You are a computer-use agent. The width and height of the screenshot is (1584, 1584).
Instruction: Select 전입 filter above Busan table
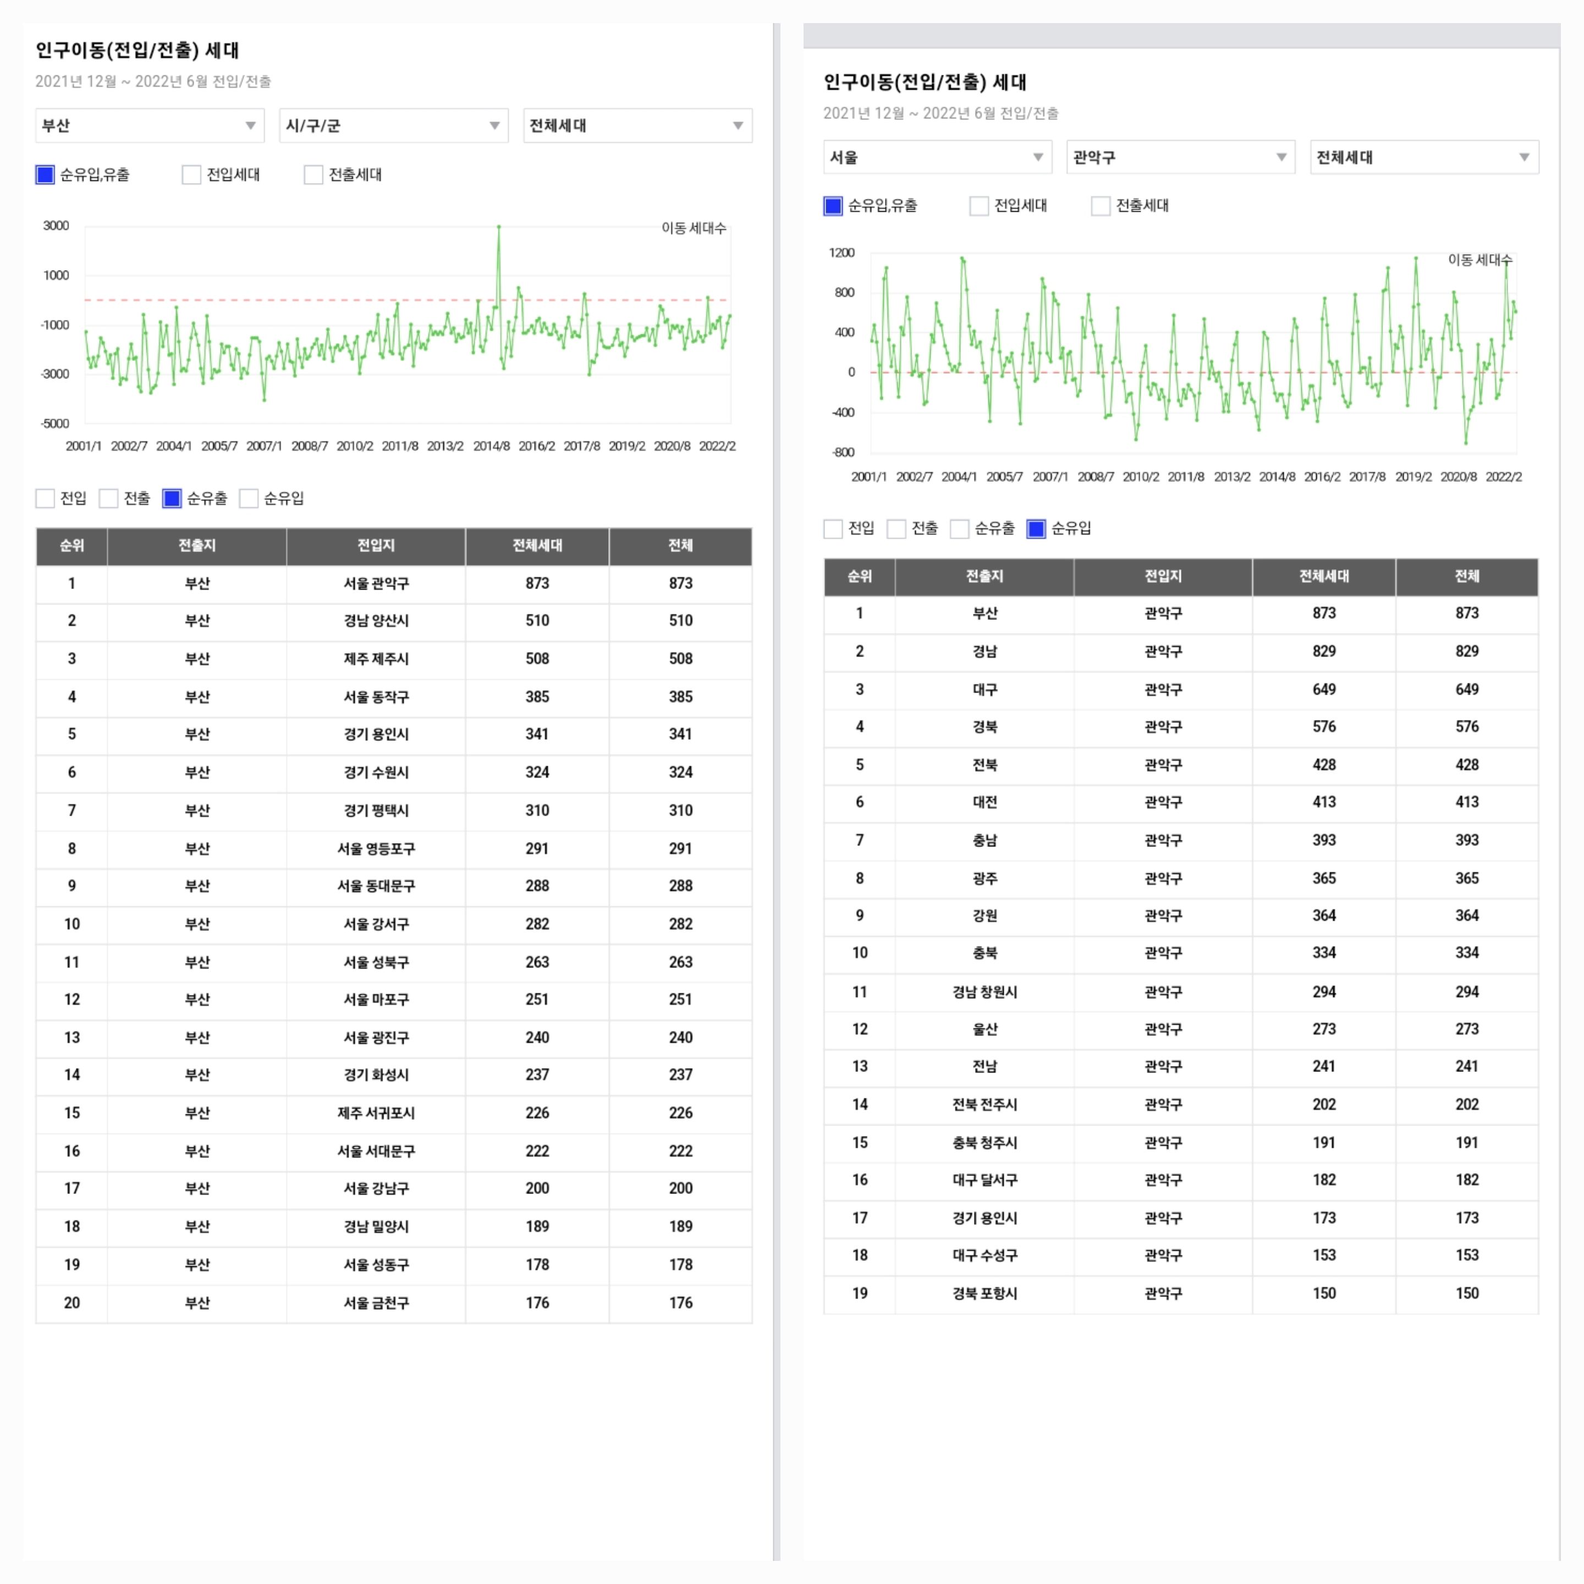coord(45,498)
